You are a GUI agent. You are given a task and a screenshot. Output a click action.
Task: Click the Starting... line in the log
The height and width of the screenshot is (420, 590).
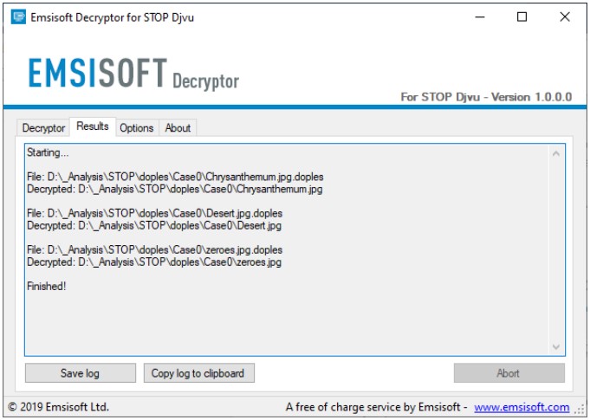pos(48,152)
